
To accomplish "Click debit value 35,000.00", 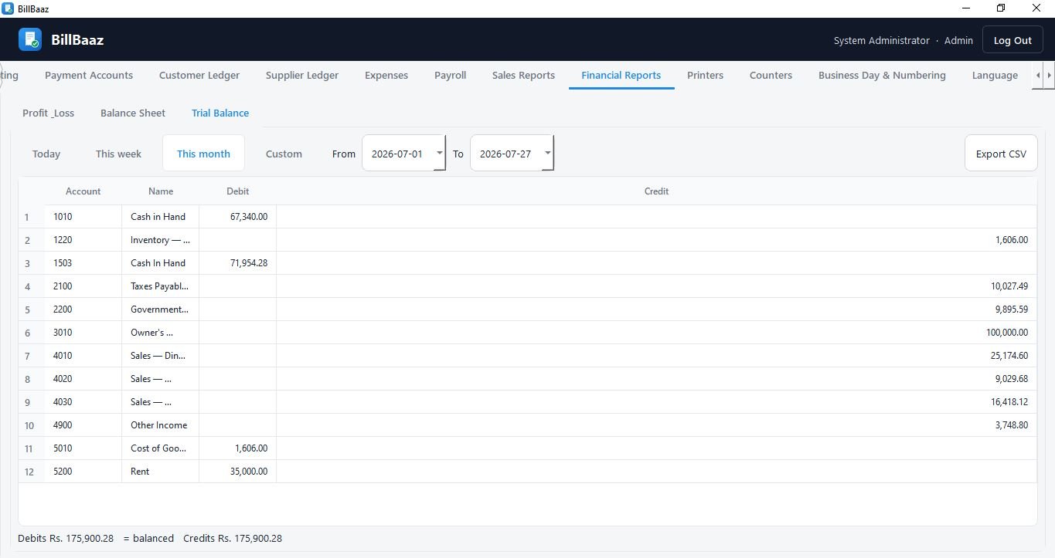I will tap(237, 472).
